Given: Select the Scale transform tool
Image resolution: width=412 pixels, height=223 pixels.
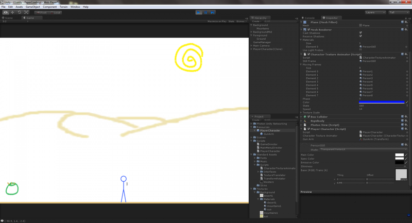Looking at the screenshot, I should (x=27, y=12).
